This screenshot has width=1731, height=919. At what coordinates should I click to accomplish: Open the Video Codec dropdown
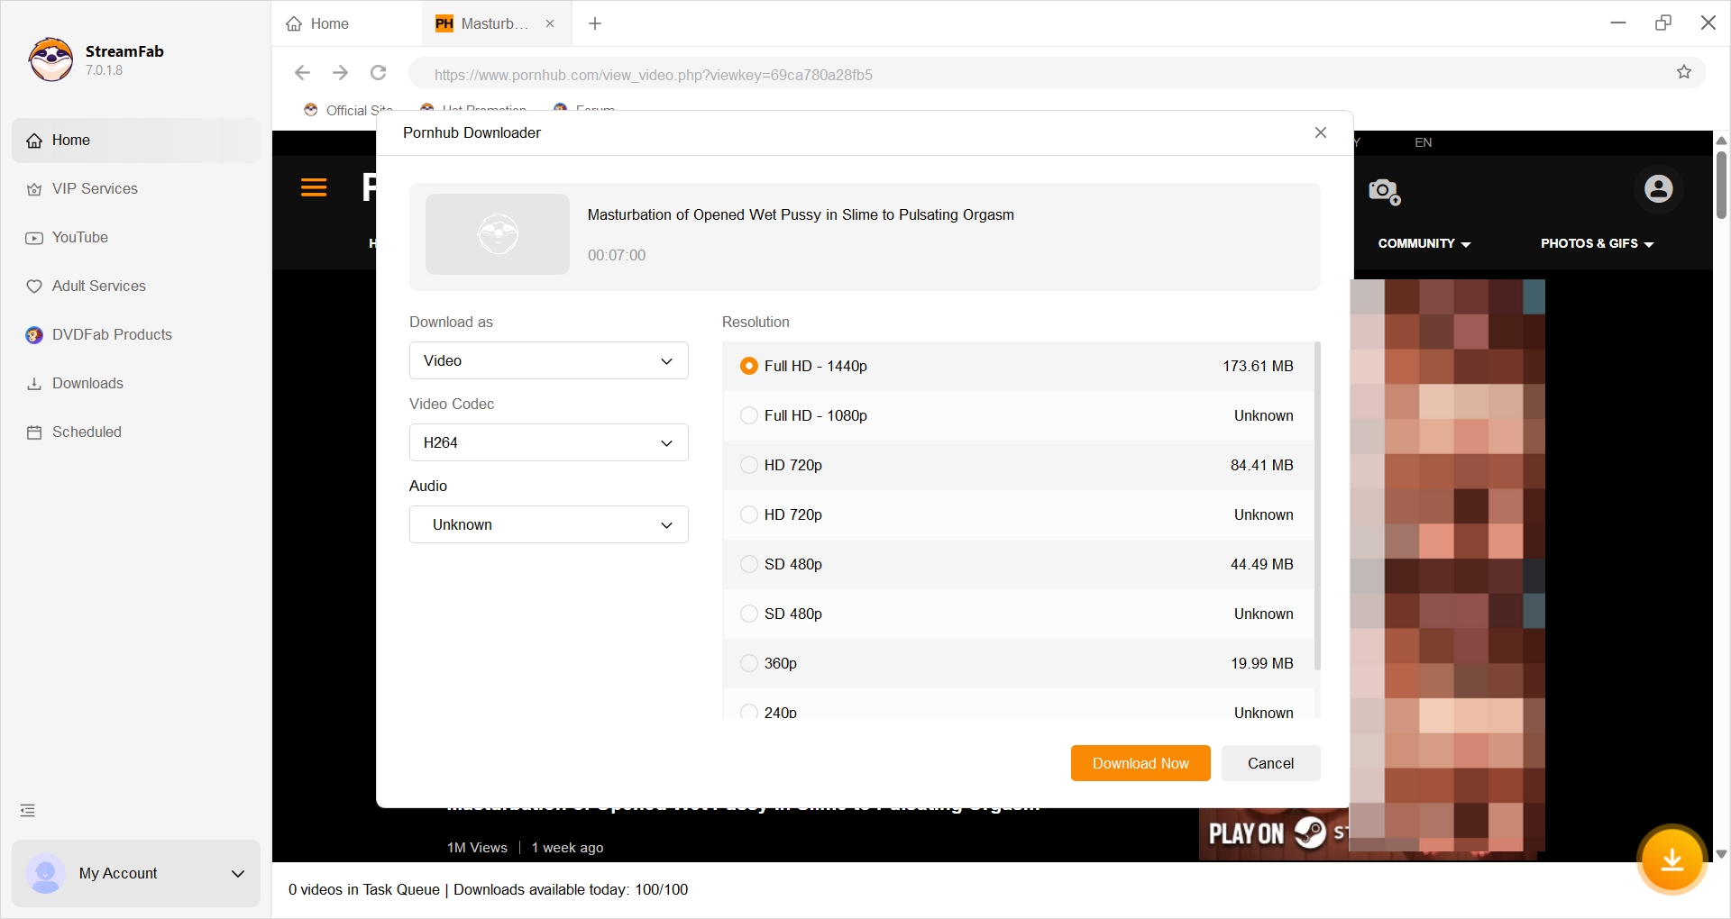pyautogui.click(x=548, y=442)
